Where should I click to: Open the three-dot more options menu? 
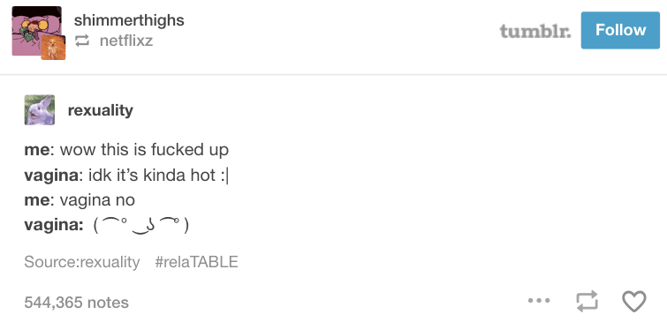click(x=539, y=301)
